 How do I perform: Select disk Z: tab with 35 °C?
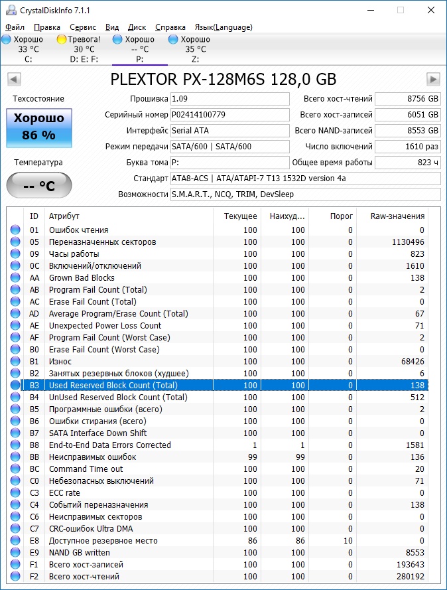click(x=195, y=49)
